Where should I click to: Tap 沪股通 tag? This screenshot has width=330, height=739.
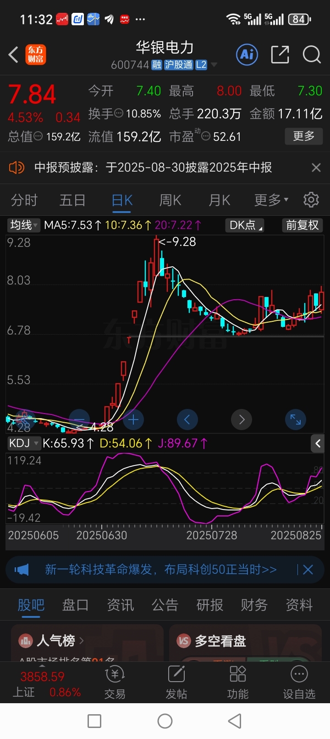(x=179, y=65)
